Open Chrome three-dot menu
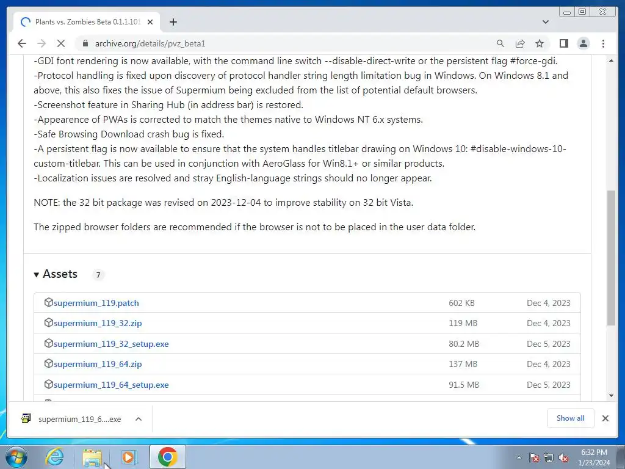Image resolution: width=625 pixels, height=469 pixels. click(603, 43)
